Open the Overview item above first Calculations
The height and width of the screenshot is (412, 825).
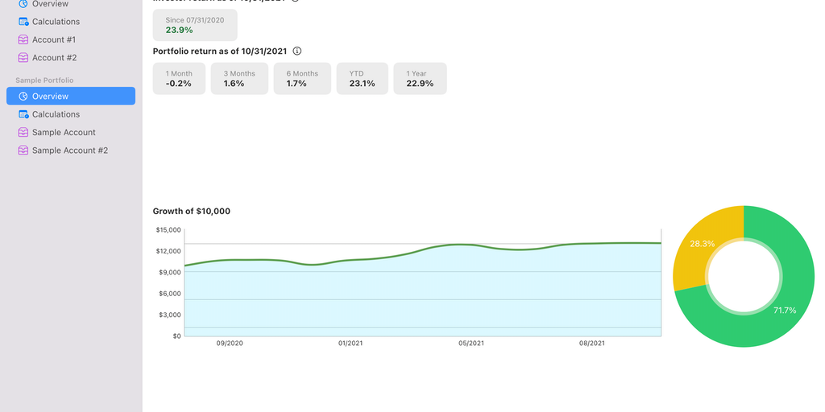point(50,4)
